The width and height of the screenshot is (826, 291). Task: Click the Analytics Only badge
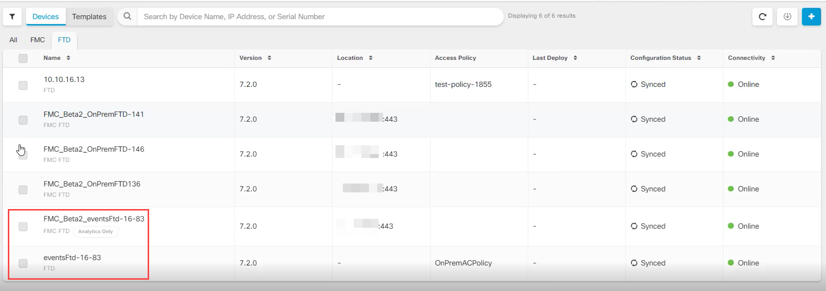tap(96, 232)
